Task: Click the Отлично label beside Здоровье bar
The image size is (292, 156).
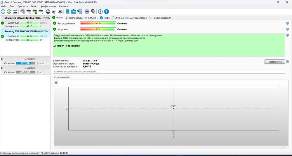Action: click(122, 29)
